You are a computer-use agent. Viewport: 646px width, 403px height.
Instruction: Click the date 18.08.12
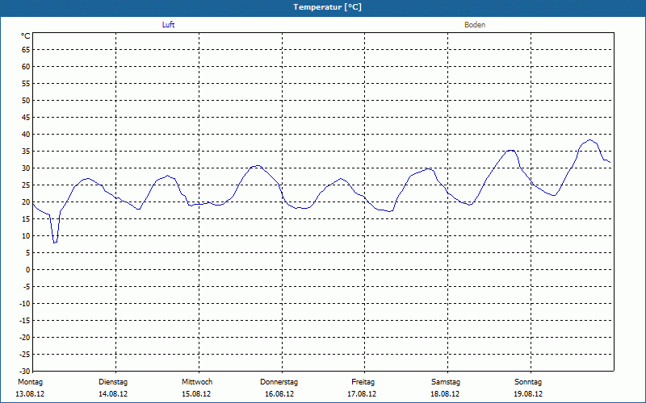(x=445, y=394)
